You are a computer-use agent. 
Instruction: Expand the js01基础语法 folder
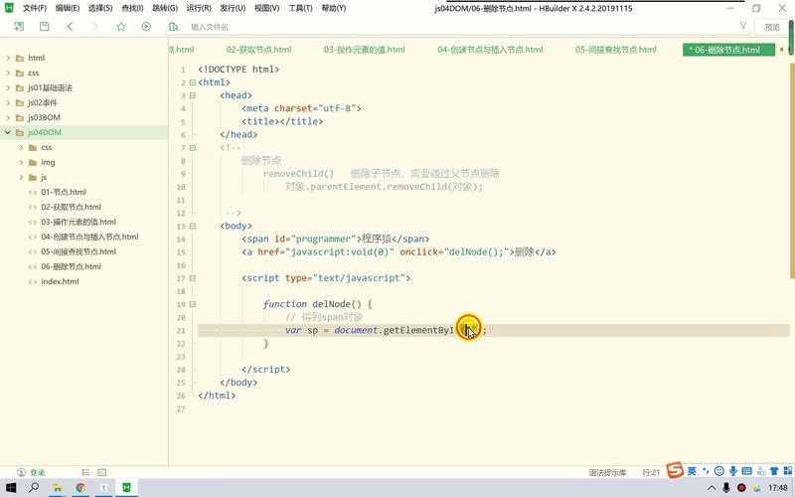point(8,87)
